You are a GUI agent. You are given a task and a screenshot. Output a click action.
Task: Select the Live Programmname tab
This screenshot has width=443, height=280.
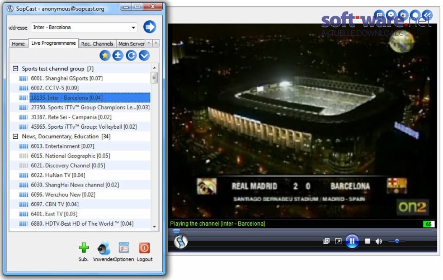click(53, 43)
